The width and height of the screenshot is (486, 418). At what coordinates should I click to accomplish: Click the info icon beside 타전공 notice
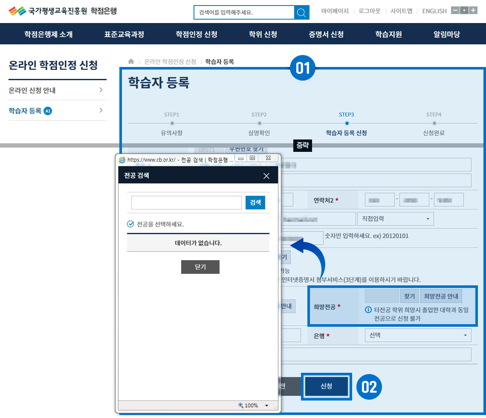368,310
